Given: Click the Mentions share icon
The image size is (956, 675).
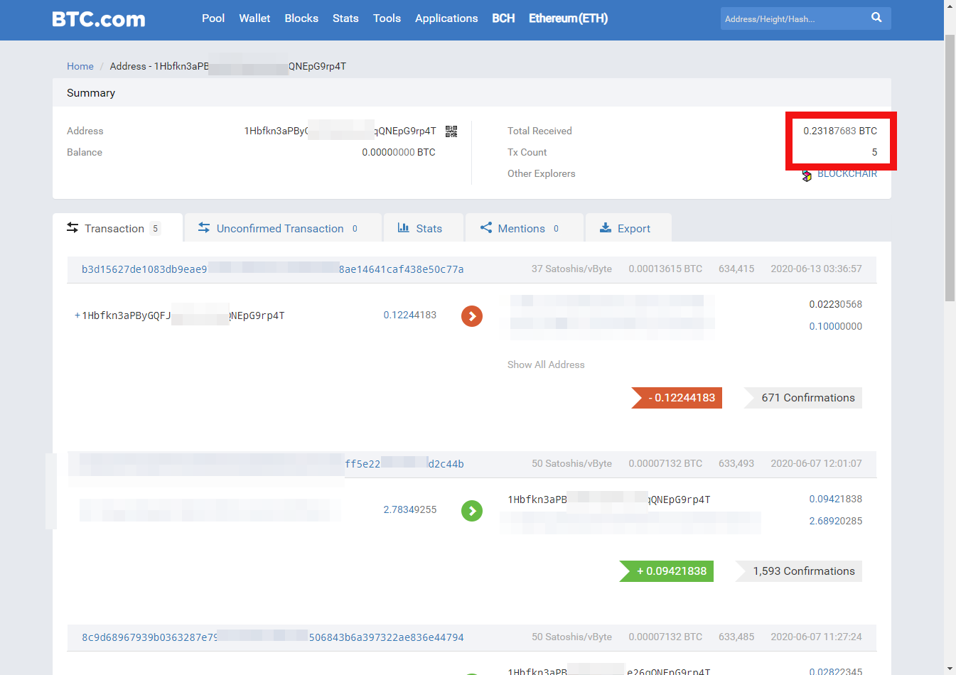Looking at the screenshot, I should 486,227.
